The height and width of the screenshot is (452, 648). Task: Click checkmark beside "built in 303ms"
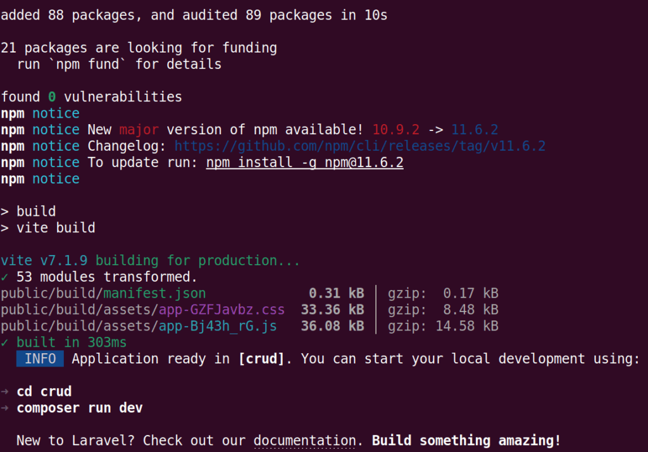[5, 342]
